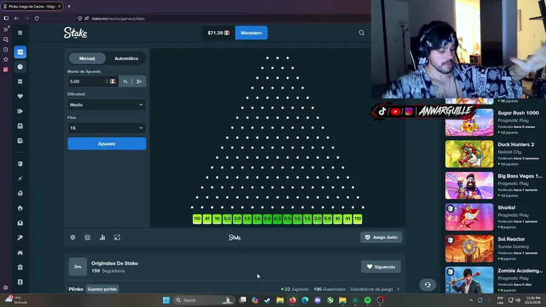Open the weather widget showing 17°C
The image size is (546, 307).
[16, 300]
